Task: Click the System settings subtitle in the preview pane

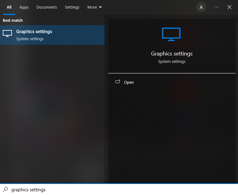Action: (172, 62)
